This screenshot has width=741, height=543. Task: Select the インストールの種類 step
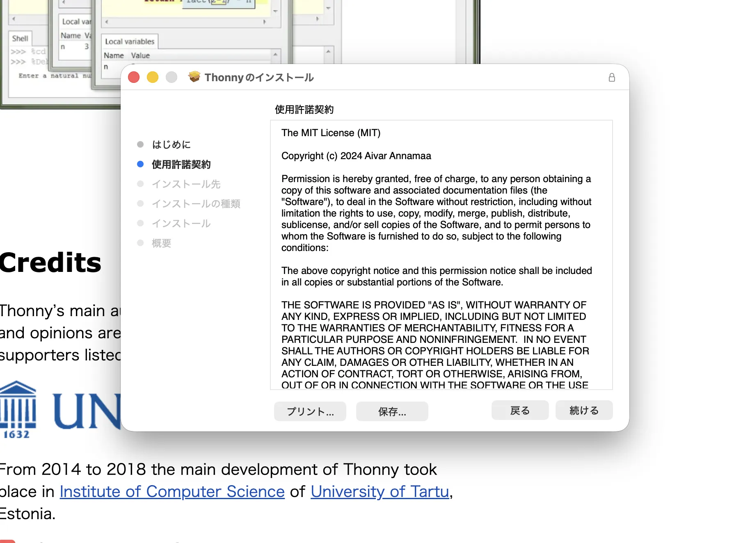196,204
